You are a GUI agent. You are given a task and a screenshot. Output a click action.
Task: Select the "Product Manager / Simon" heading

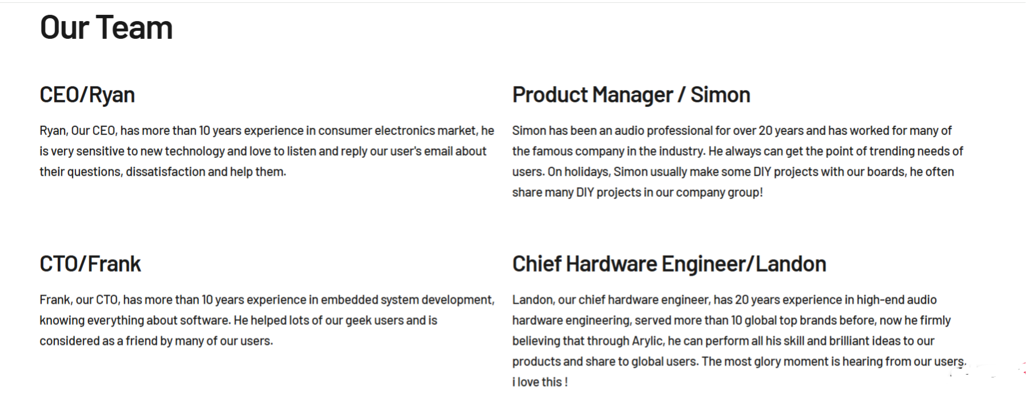pos(631,94)
